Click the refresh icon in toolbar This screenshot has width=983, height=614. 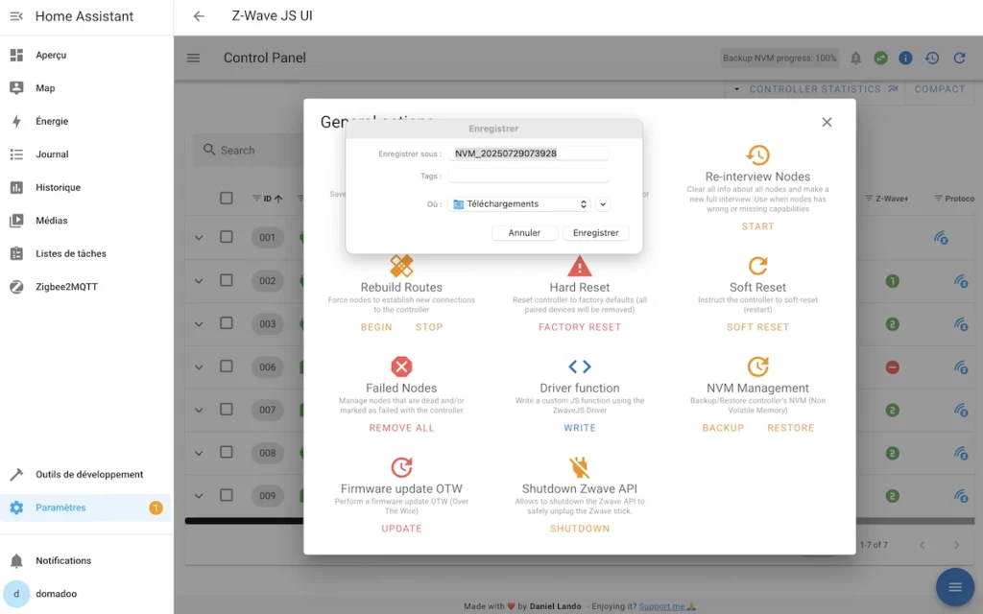coord(959,59)
